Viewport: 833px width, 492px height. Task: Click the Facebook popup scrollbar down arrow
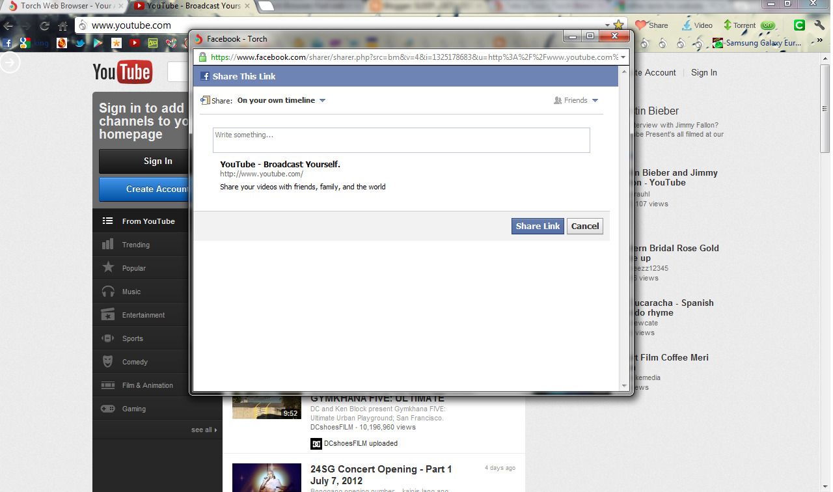pyautogui.click(x=624, y=386)
